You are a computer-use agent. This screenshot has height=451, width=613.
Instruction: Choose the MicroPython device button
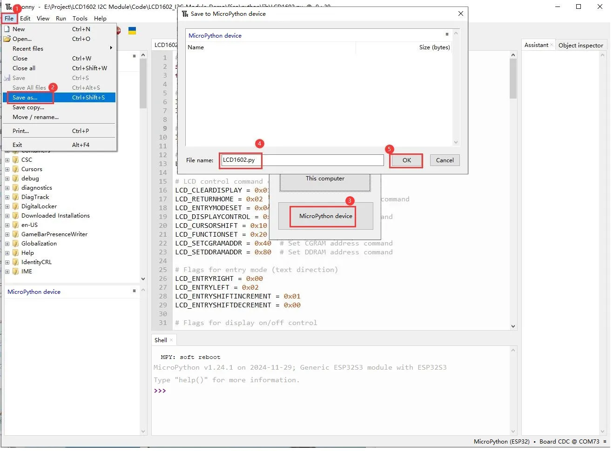(x=325, y=216)
